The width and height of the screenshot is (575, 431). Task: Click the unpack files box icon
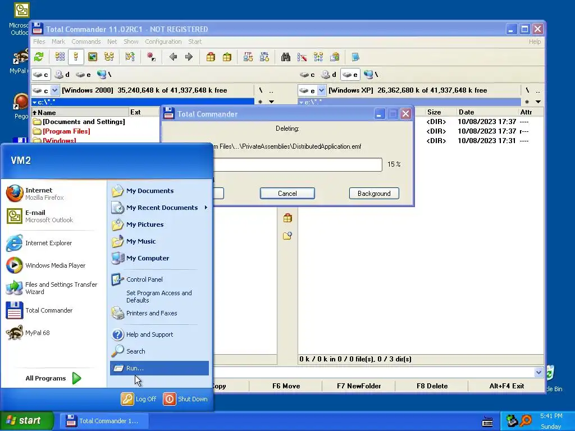click(x=227, y=57)
